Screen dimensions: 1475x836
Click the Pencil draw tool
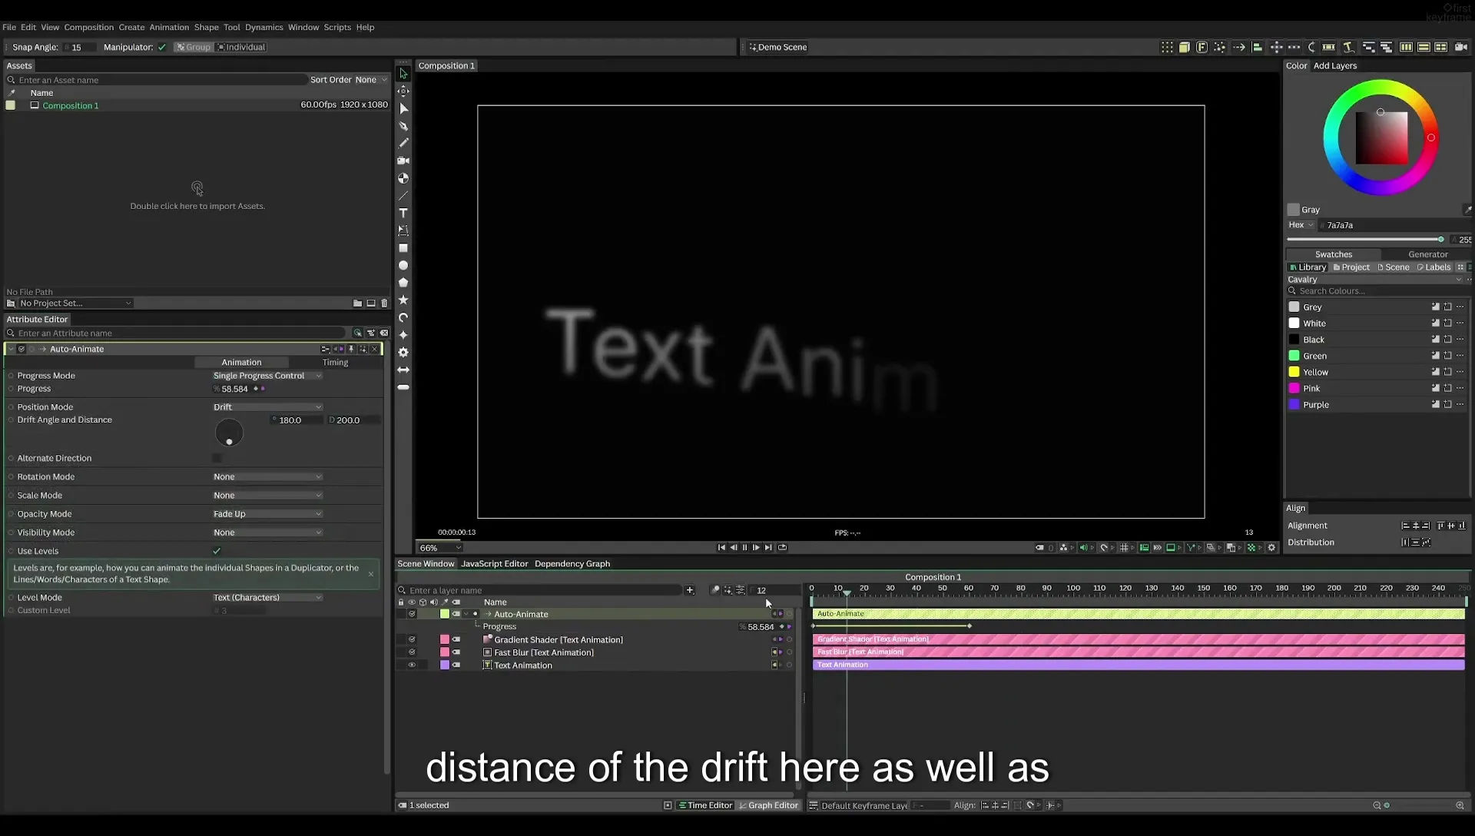403,143
